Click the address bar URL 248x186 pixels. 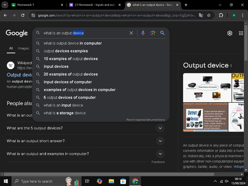[x=117, y=15]
